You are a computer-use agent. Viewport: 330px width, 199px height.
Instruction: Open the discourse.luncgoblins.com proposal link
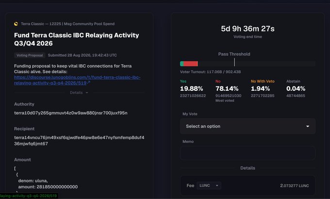click(x=77, y=80)
